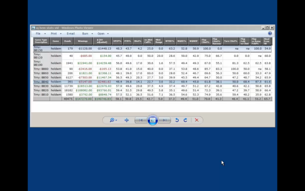Screen dimensions: 305x191
Task: Click the '$108082.00' winnings value
Action: coord(84,90)
